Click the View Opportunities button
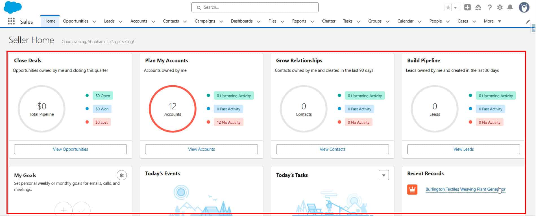 pyautogui.click(x=70, y=149)
